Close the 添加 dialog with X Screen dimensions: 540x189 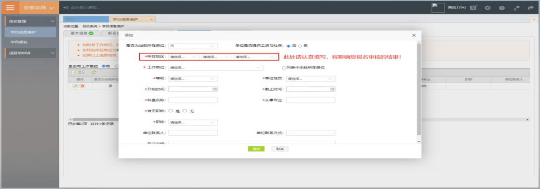(414, 36)
